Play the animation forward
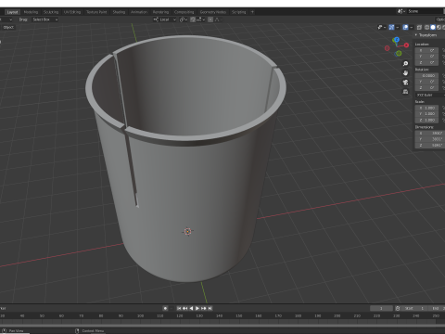 (x=197, y=308)
